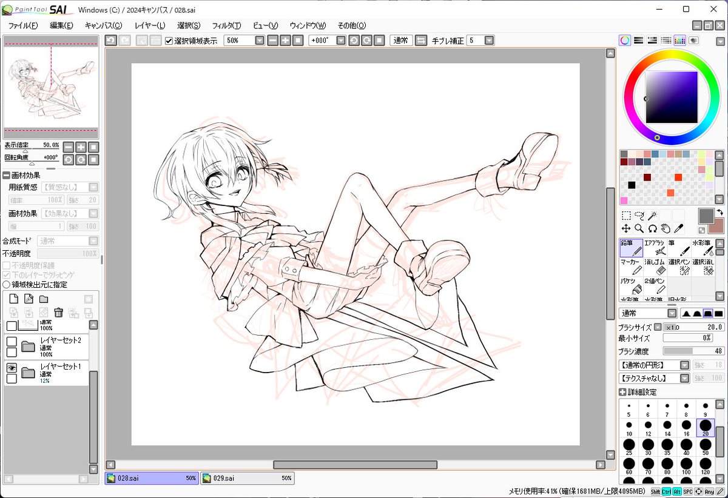Open the 手ブレ補正 stabilizer dropdown
Image resolution: width=728 pixels, height=498 pixels.
click(489, 41)
